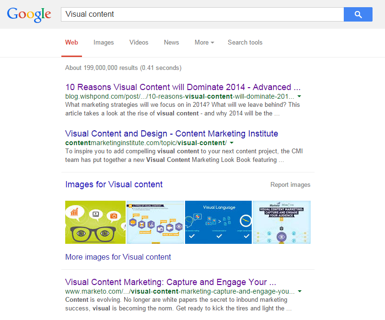Screen dimensions: 385x320
Task: Open Search tools options
Action: (245, 43)
